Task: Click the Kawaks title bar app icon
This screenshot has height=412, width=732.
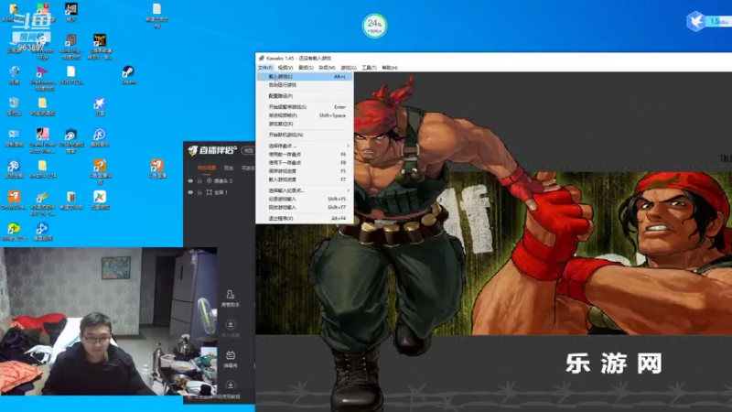Action: coord(262,59)
